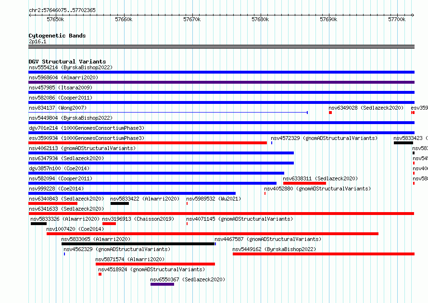Click the black nsv5833422 (Almarri2020) bar
The image size is (428, 303).
(120, 203)
